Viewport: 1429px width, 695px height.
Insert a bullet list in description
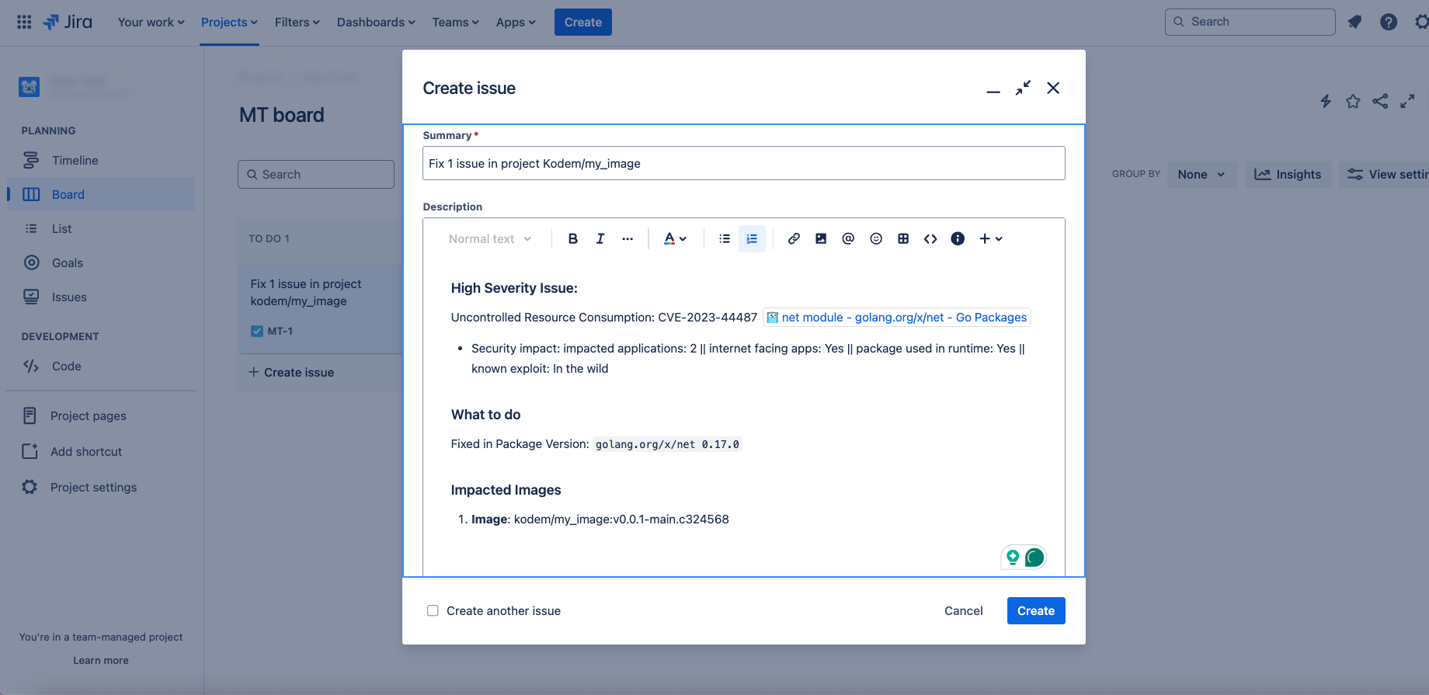point(725,238)
